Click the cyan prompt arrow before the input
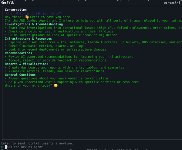The image size is (182, 150). 2,147
